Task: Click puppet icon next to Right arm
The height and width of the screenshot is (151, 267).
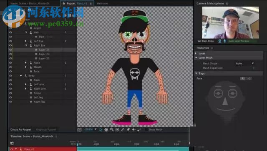Action: tap(31, 89)
